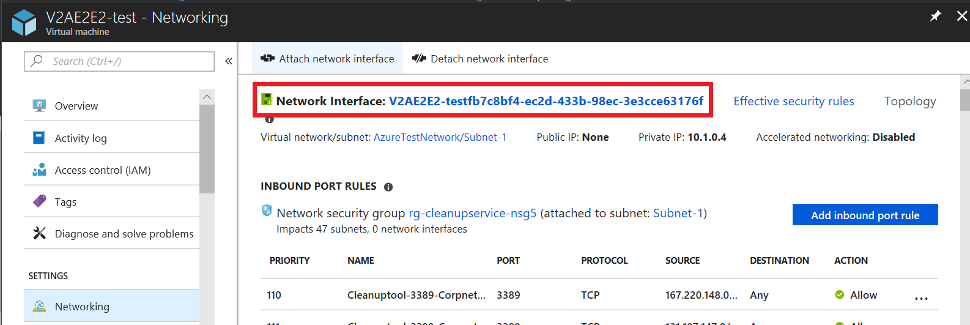Viewport: 970px width, 325px height.
Task: Click the inbound port rules info icon
Action: pyautogui.click(x=388, y=187)
